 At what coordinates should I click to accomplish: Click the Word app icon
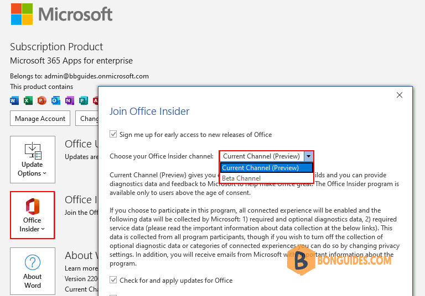(14, 101)
